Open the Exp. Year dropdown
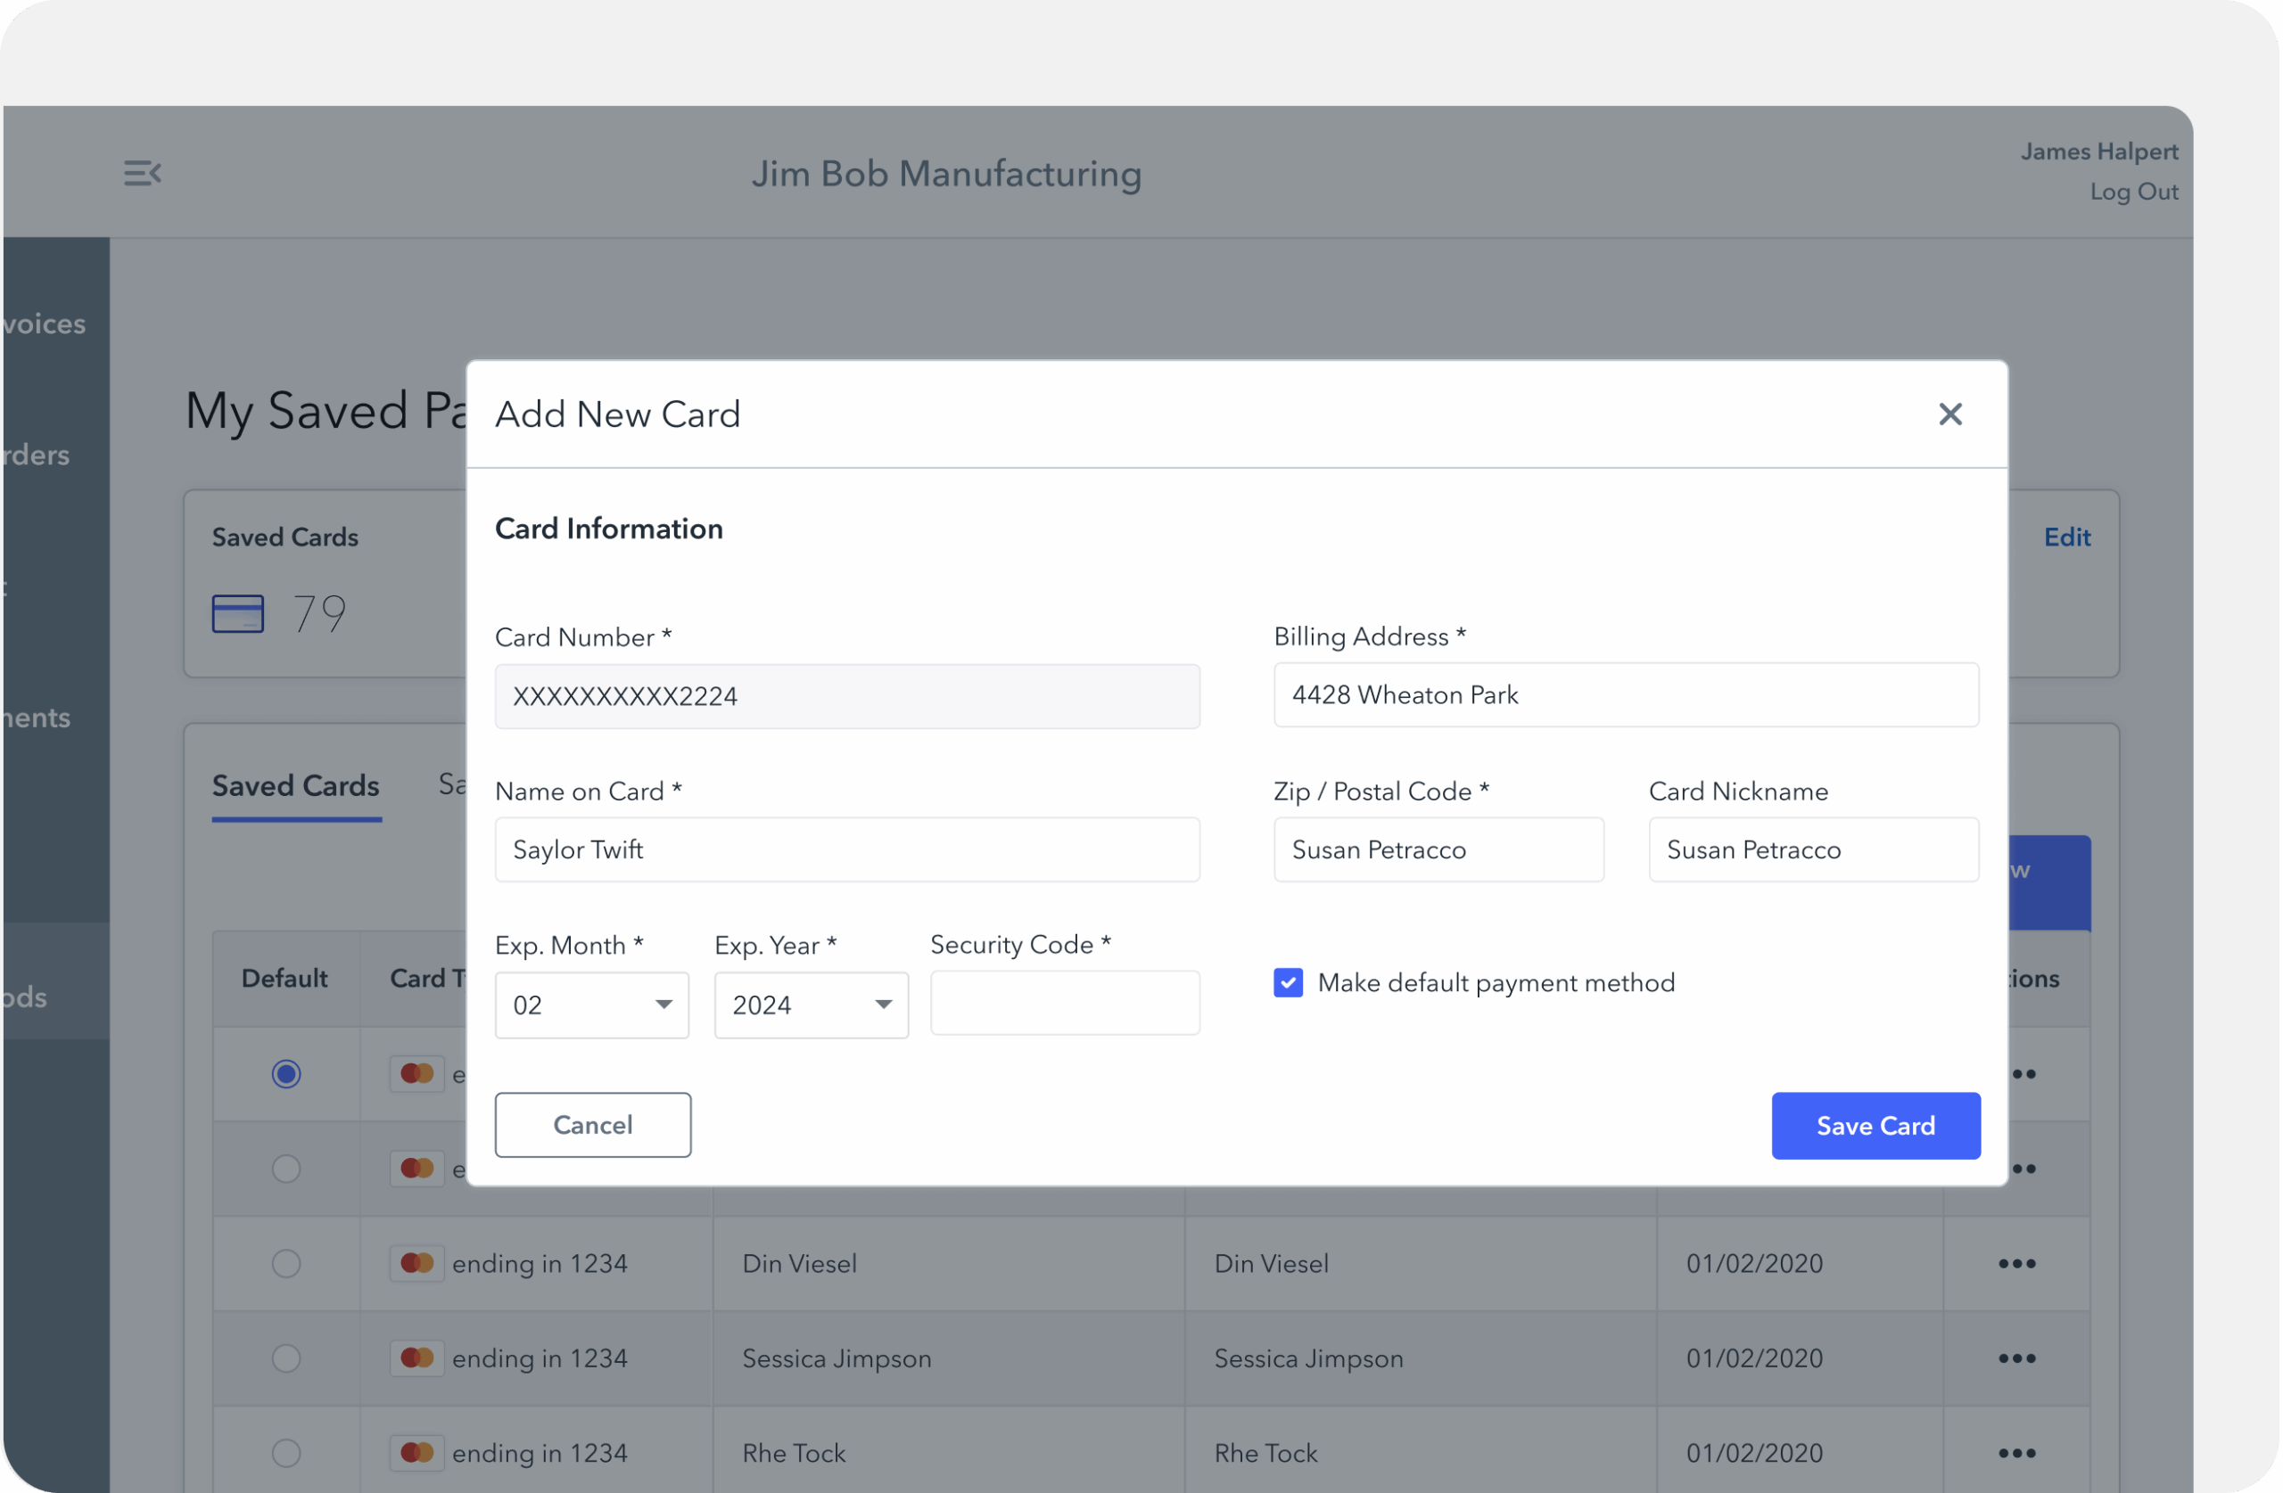Viewport: 2283px width, 1493px height. [812, 1006]
